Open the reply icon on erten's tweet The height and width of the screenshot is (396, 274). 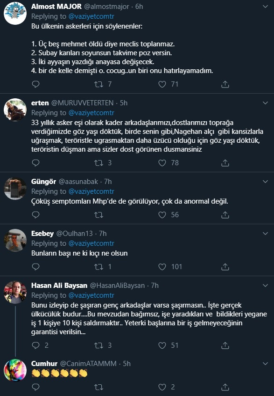pyautogui.click(x=36, y=163)
